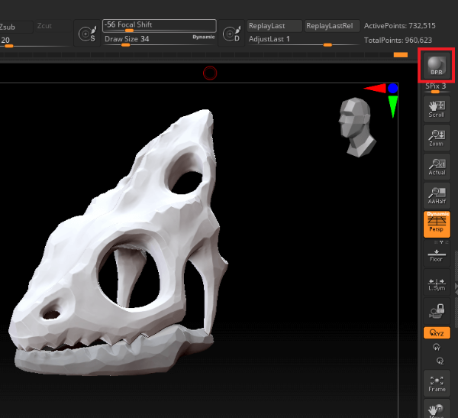
Task: Toggle XYZ rotation mode
Action: (x=437, y=333)
